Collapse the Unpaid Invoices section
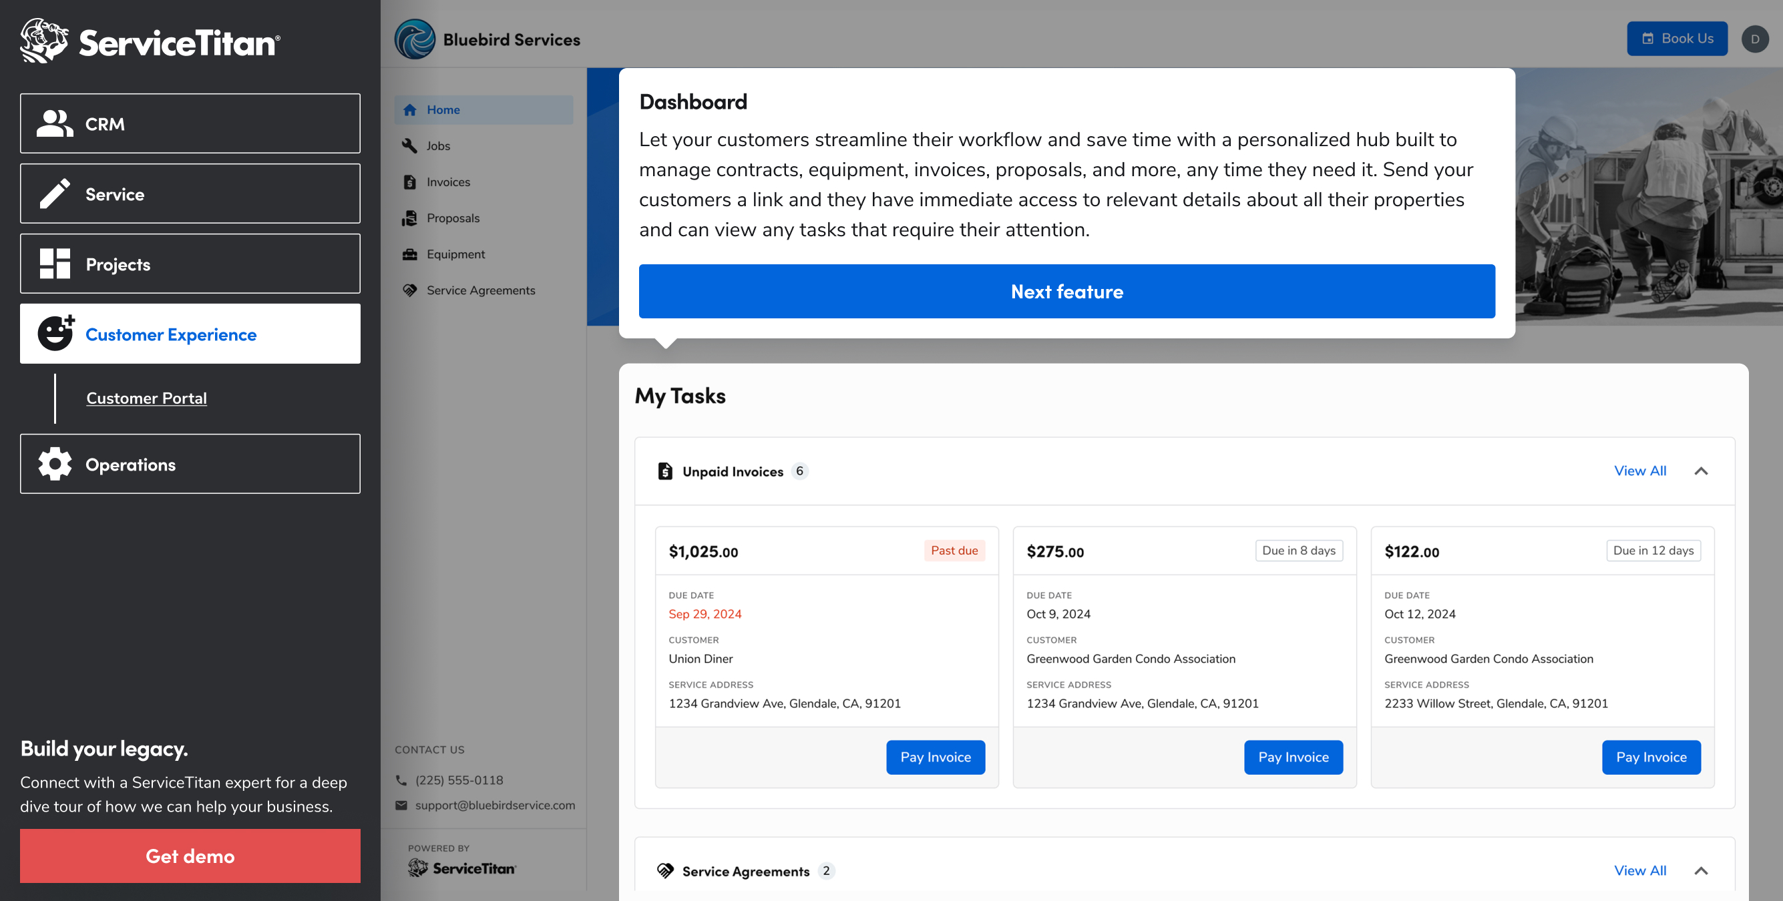Screen dimensions: 1783x901 pos(1701,471)
